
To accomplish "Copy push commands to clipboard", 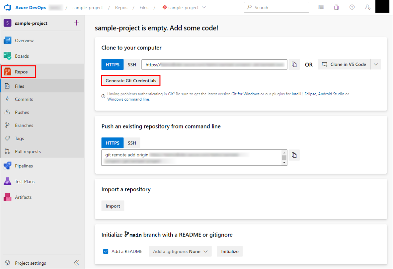I will [294, 155].
